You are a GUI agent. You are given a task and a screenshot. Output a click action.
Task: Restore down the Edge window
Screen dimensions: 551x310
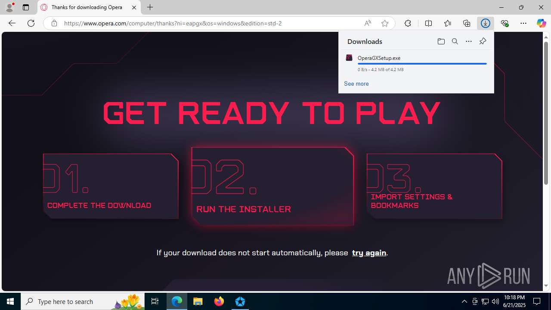coord(521,7)
